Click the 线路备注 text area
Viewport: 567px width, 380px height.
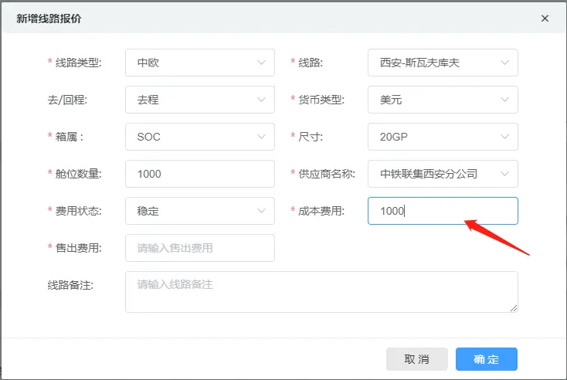(321, 292)
